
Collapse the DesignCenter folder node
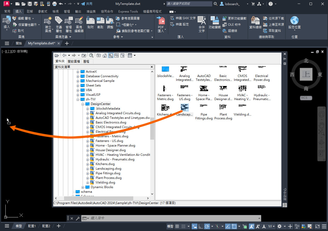pyautogui.click(x=83, y=104)
